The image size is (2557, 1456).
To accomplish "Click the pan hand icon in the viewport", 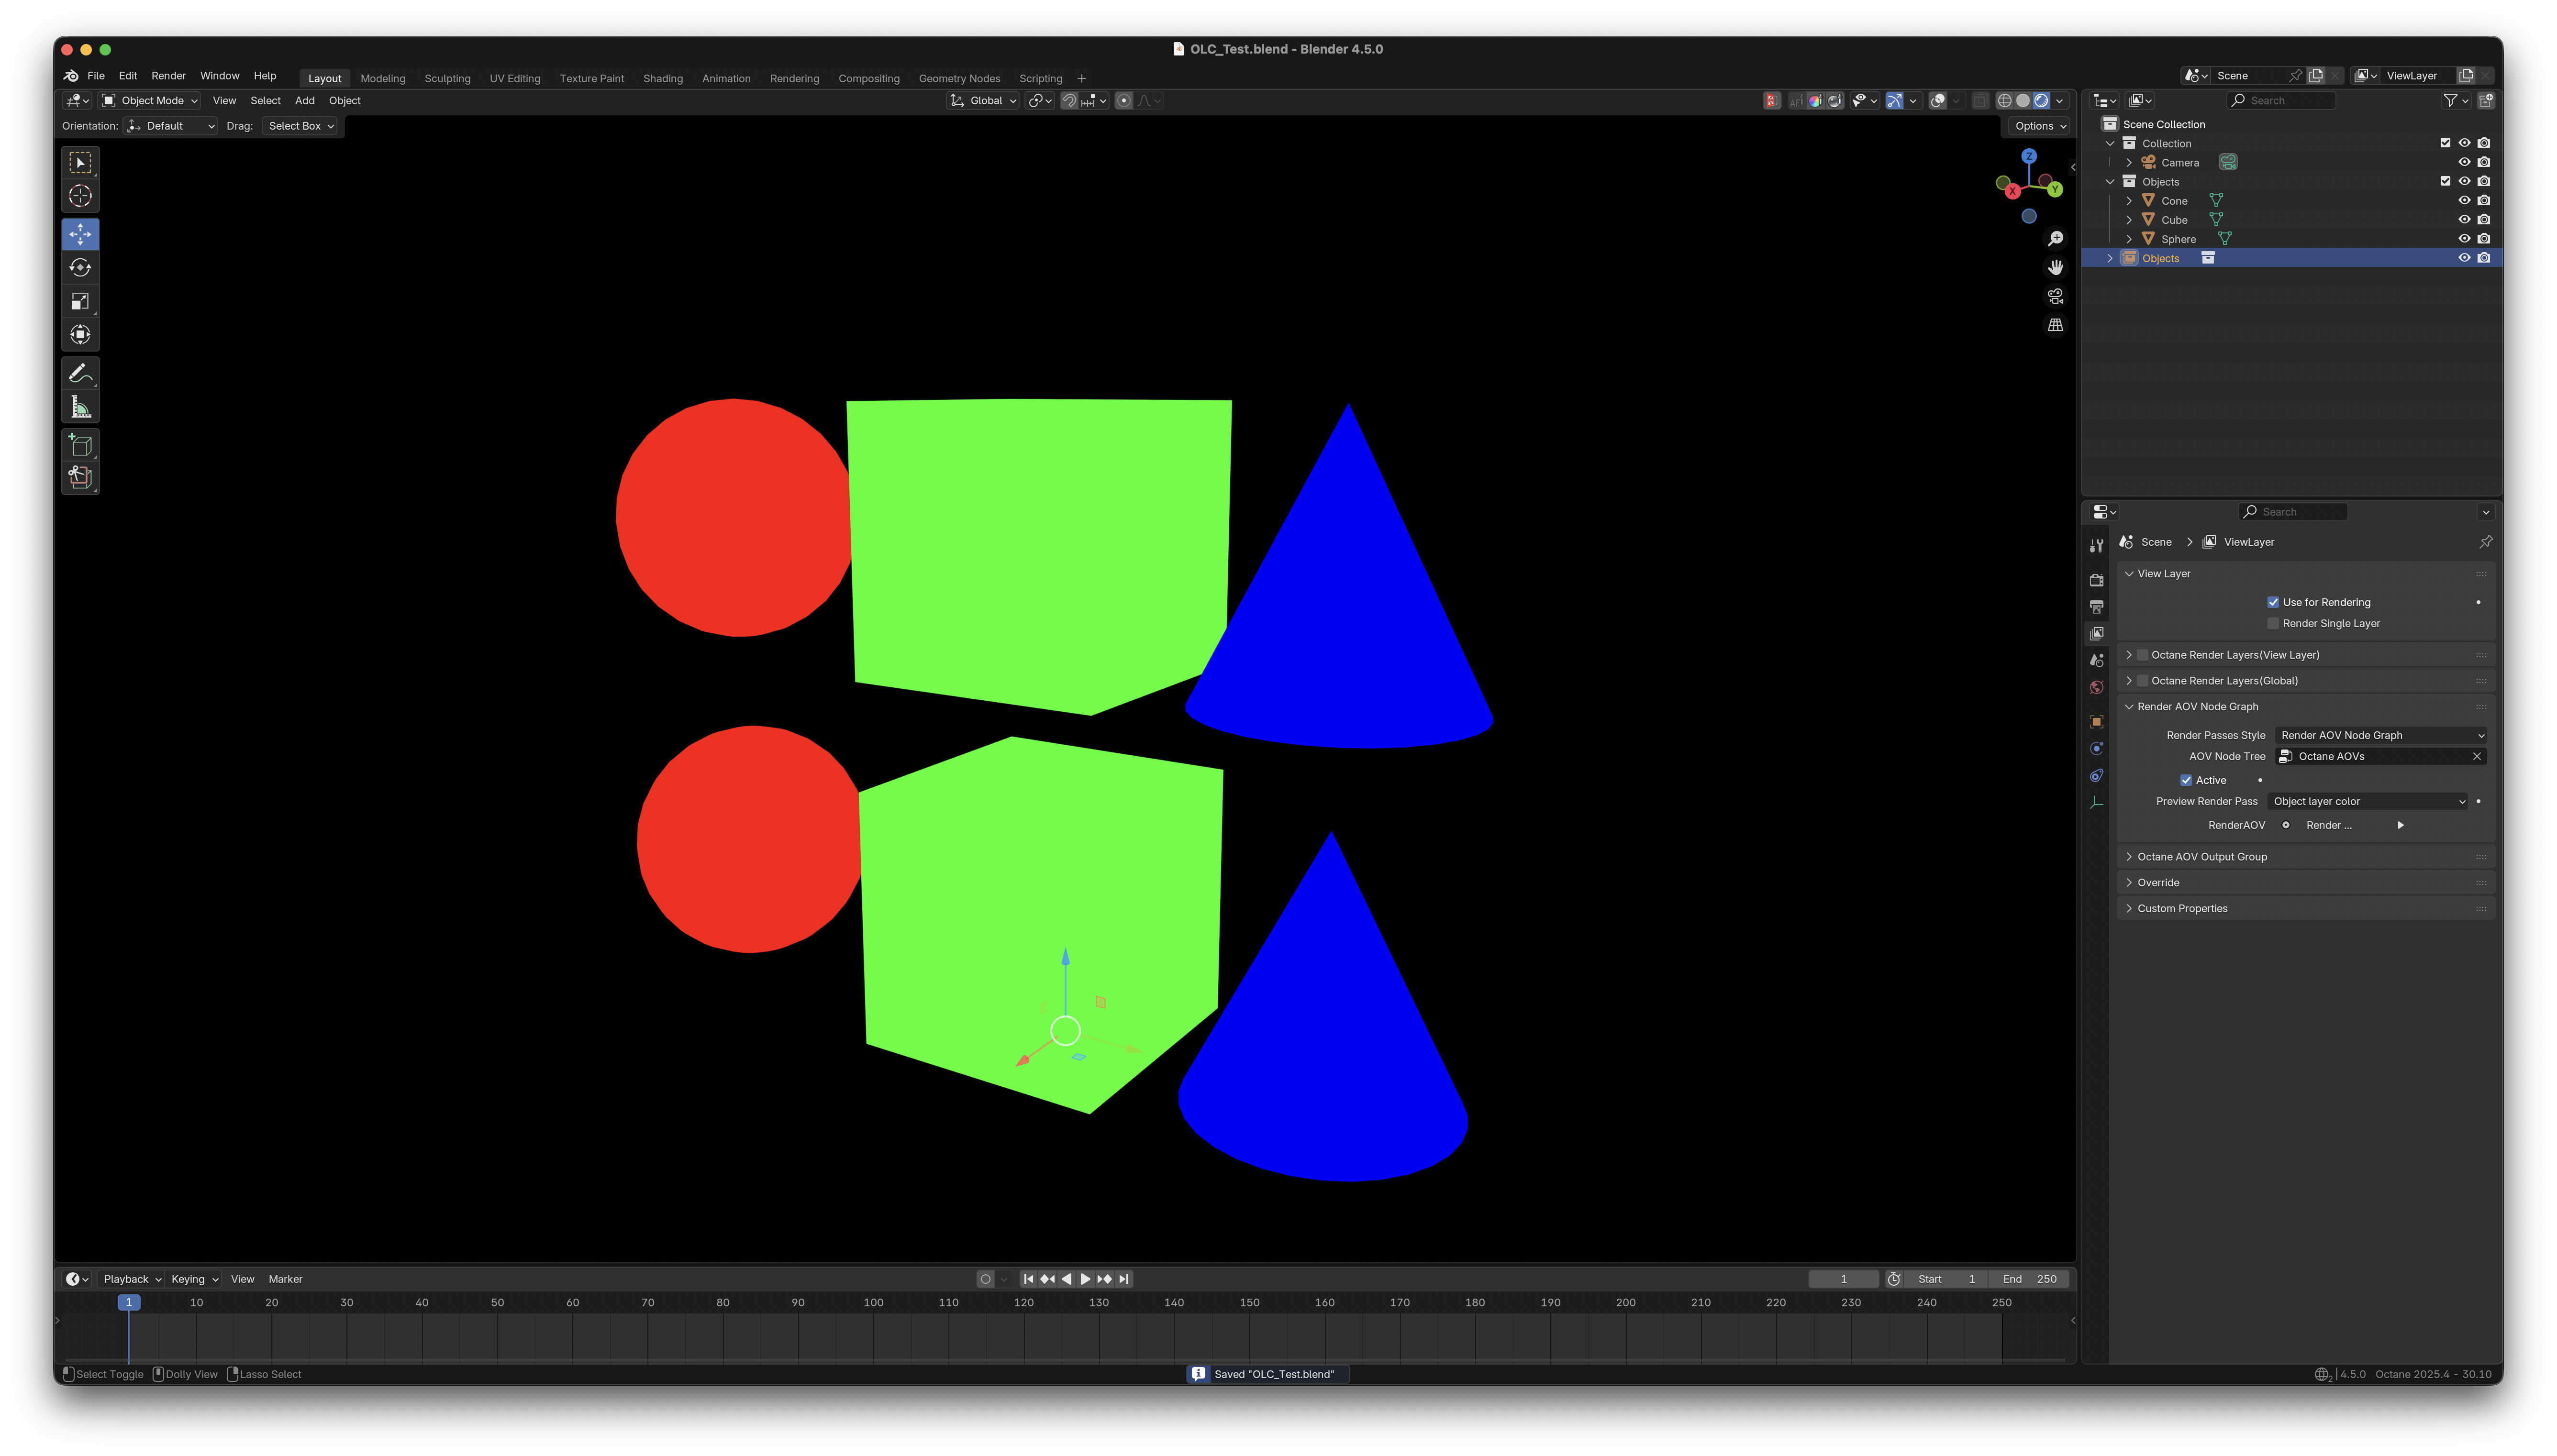I will point(2055,267).
